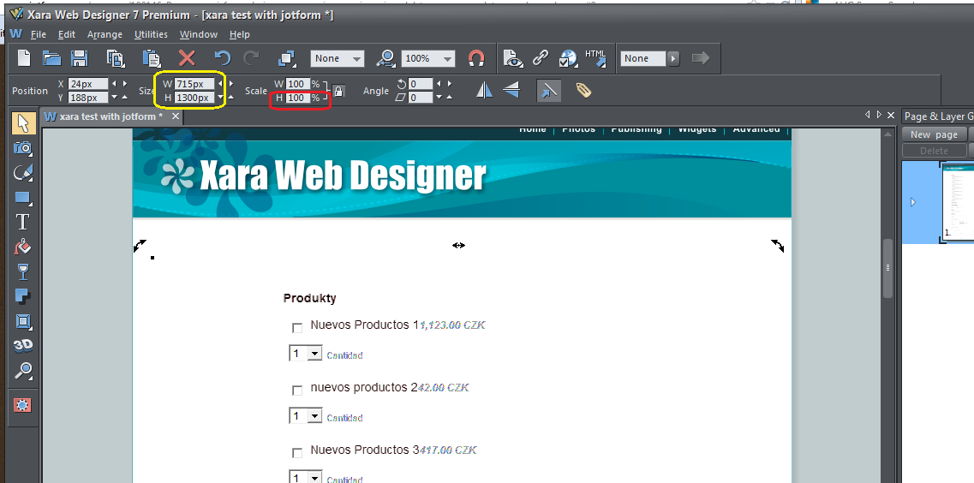Select the Shape editor tool

tap(23, 173)
